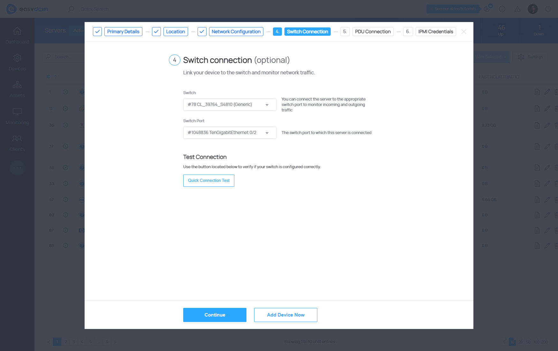The height and width of the screenshot is (351, 558).
Task: Edit server row 11 with pencil icon
Action: [547, 108]
